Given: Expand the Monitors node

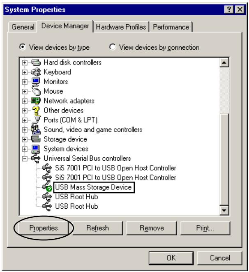Looking at the screenshot, I should coord(25,82).
